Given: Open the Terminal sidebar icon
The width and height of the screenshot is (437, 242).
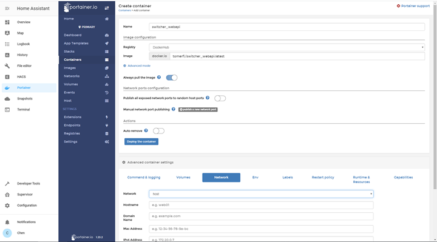Looking at the screenshot, I should click(7, 110).
